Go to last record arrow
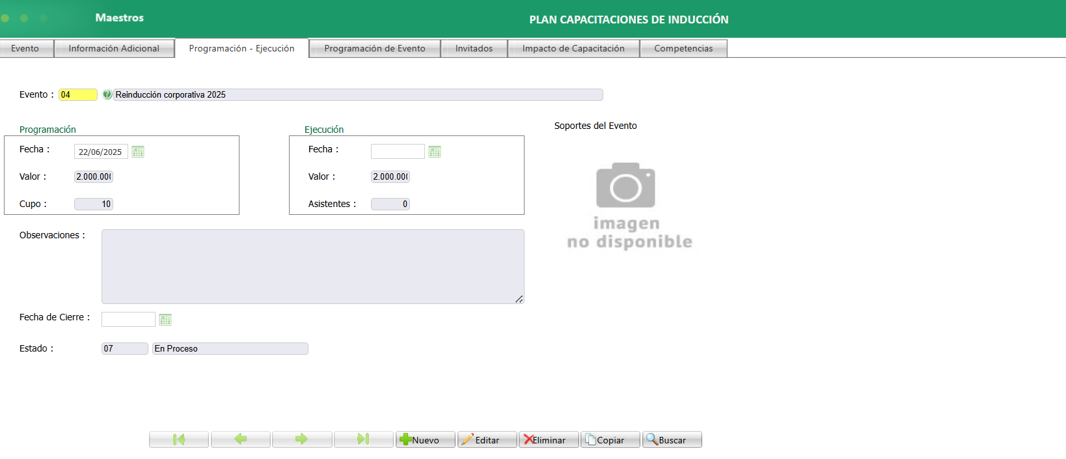 [364, 439]
